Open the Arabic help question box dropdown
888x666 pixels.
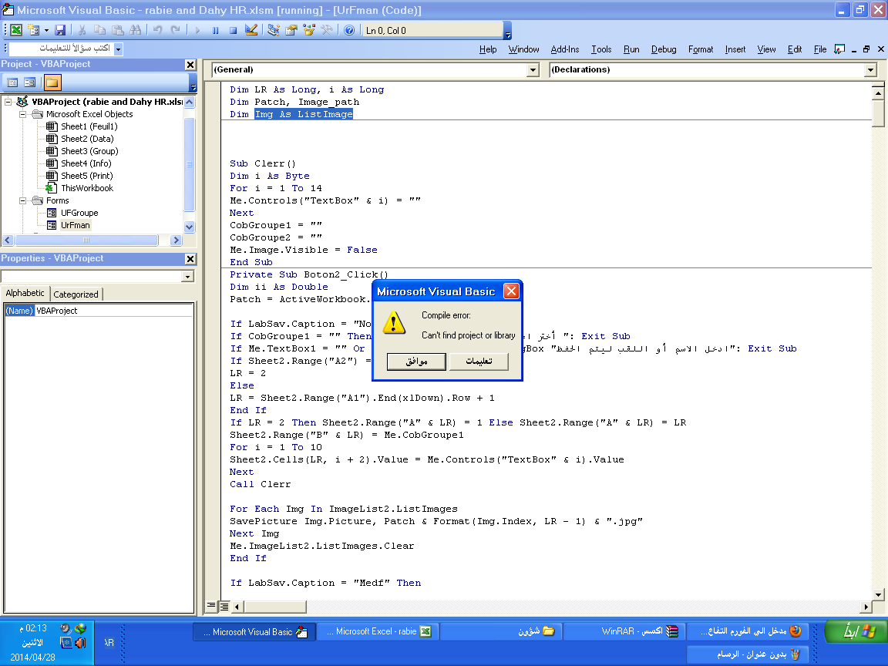tap(118, 49)
